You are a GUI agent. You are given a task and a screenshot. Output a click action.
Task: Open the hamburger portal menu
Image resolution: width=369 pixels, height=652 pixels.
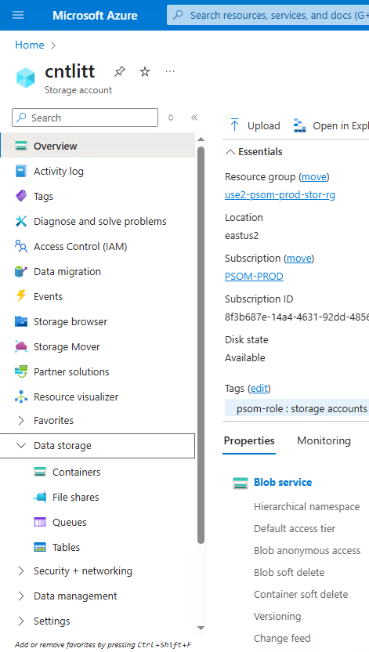pos(18,16)
